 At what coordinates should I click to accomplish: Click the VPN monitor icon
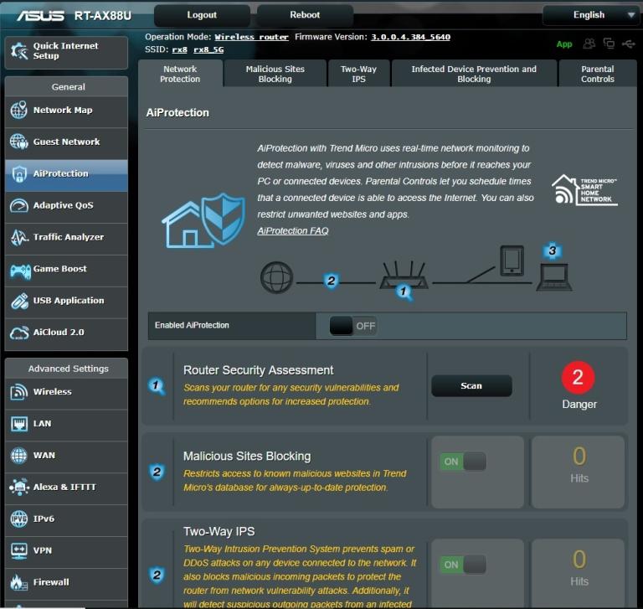(x=19, y=550)
